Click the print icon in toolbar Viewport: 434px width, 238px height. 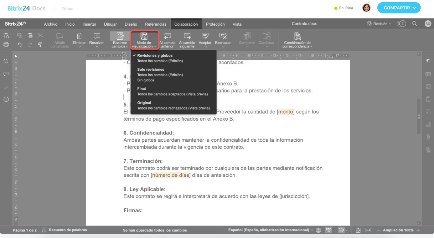[x=6, y=45]
